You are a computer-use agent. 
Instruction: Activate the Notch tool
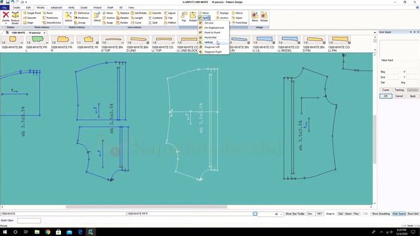pyautogui.click(x=68, y=17)
